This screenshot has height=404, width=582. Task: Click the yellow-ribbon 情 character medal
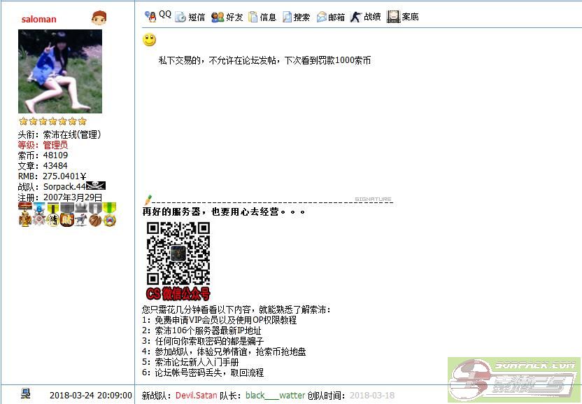(53, 215)
